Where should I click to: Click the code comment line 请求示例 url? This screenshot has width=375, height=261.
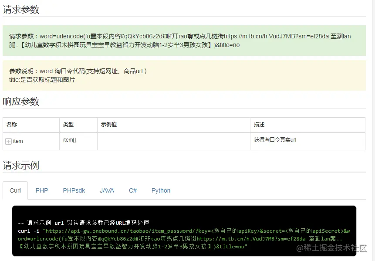click(84, 223)
